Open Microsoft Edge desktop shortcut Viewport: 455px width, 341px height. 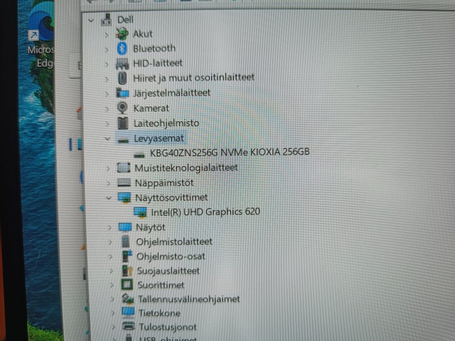(x=41, y=35)
